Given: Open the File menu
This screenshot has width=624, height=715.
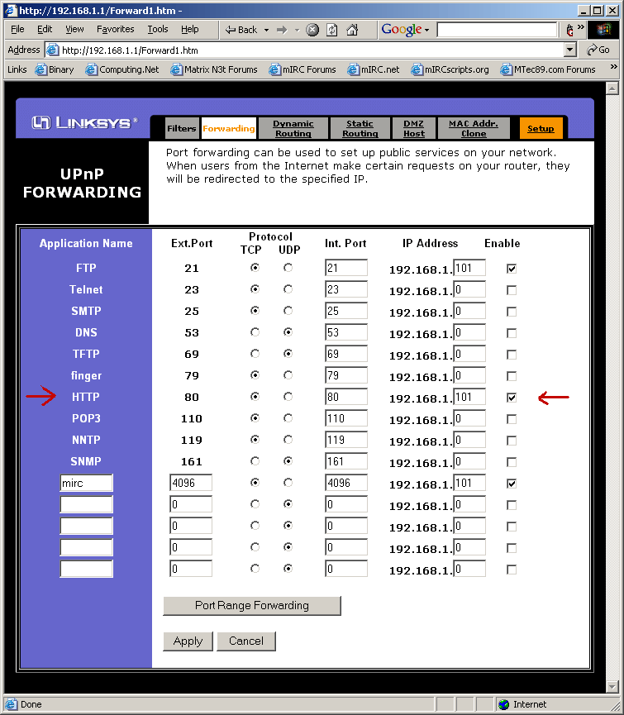Looking at the screenshot, I should [x=17, y=29].
